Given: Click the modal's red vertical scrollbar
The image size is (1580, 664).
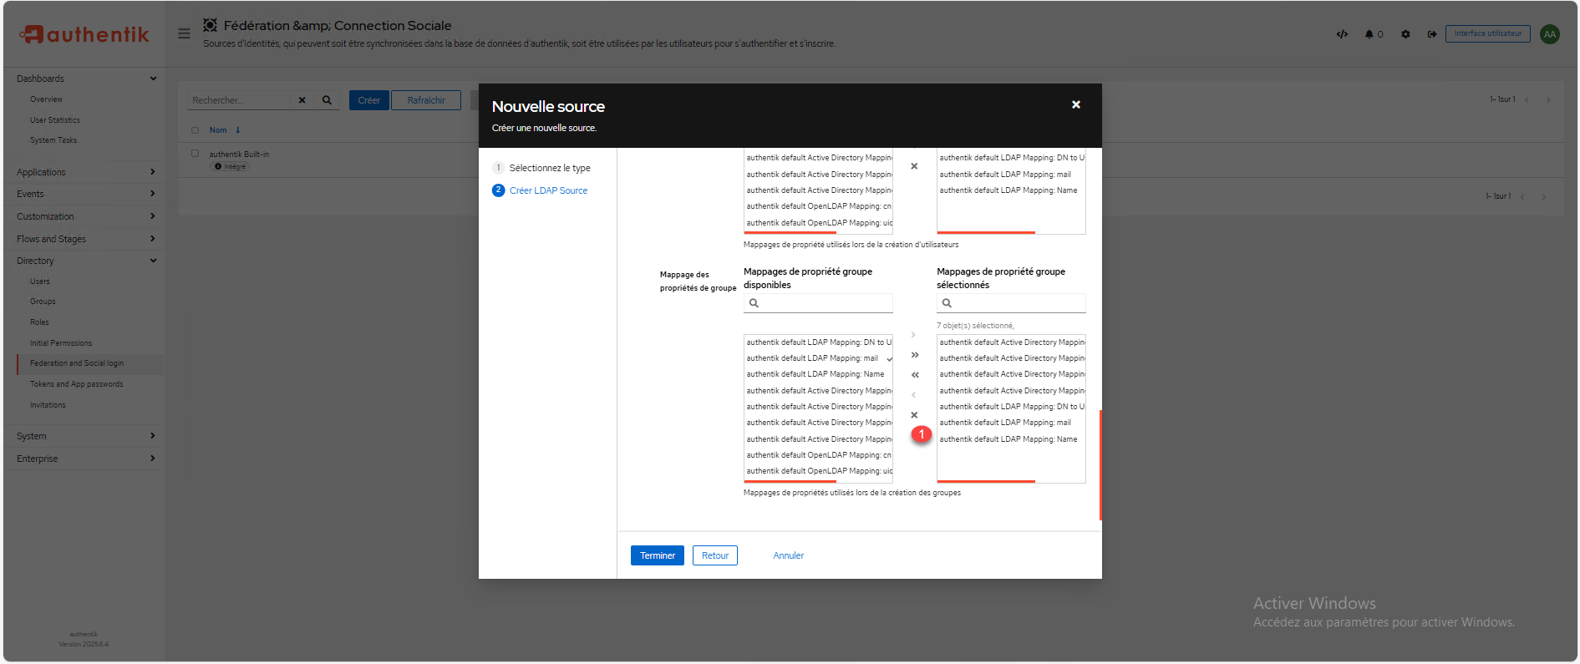Looking at the screenshot, I should [x=1100, y=464].
